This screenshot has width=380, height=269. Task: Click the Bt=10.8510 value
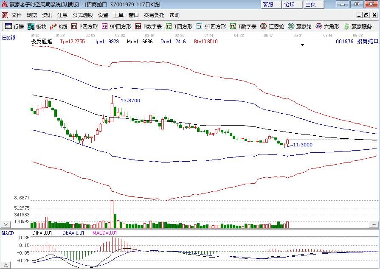(206, 42)
